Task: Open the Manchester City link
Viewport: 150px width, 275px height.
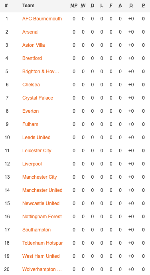Action: coord(39,177)
